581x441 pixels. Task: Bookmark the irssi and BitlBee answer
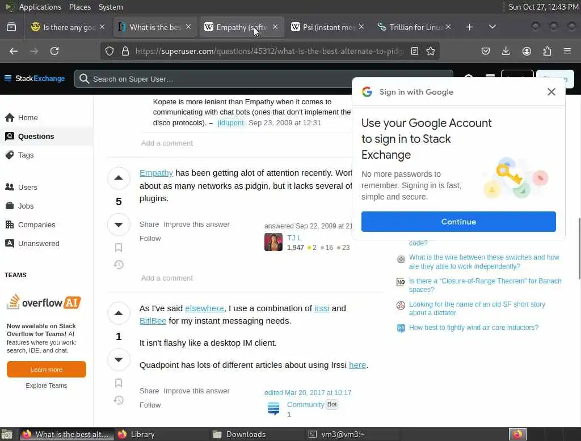pos(119,383)
